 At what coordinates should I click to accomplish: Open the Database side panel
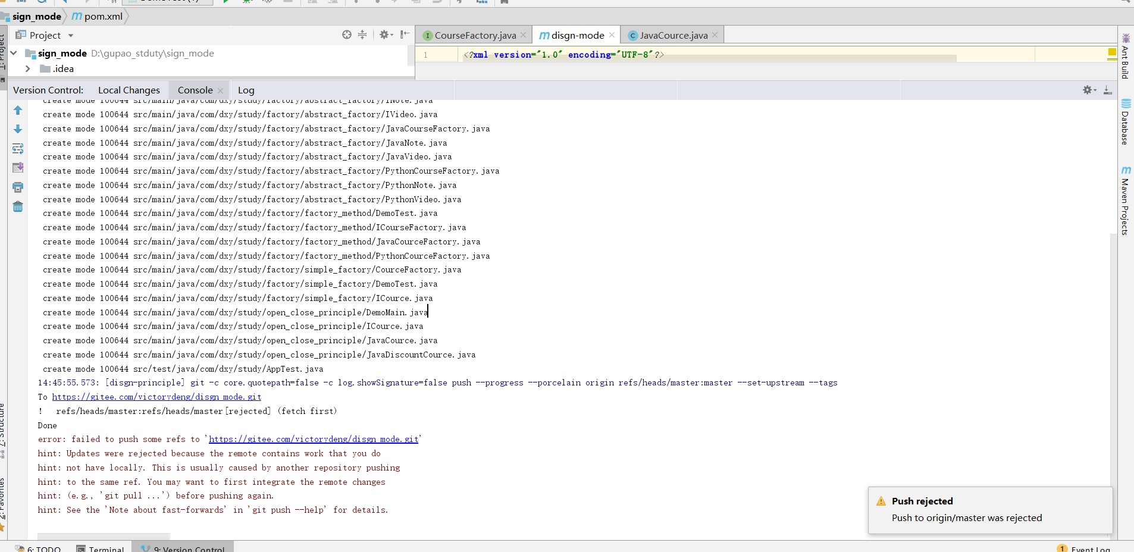pyautogui.click(x=1125, y=122)
